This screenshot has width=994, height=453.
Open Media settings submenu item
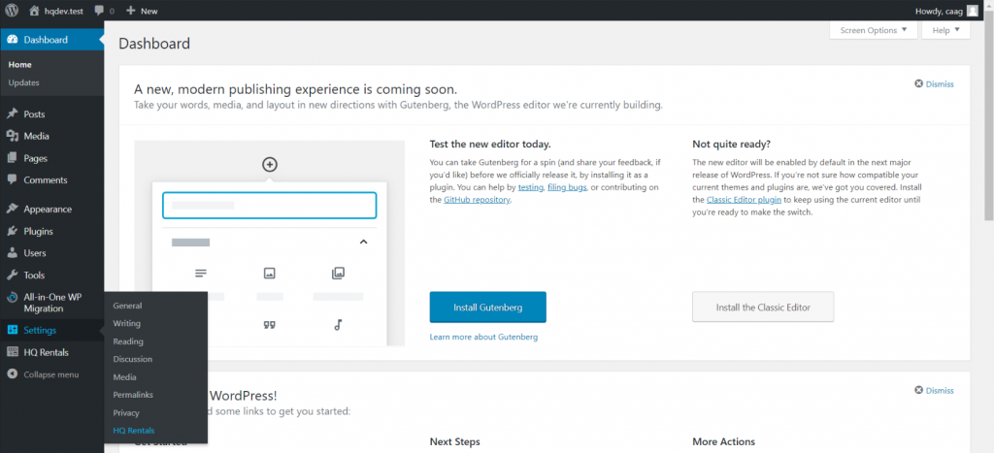click(124, 377)
